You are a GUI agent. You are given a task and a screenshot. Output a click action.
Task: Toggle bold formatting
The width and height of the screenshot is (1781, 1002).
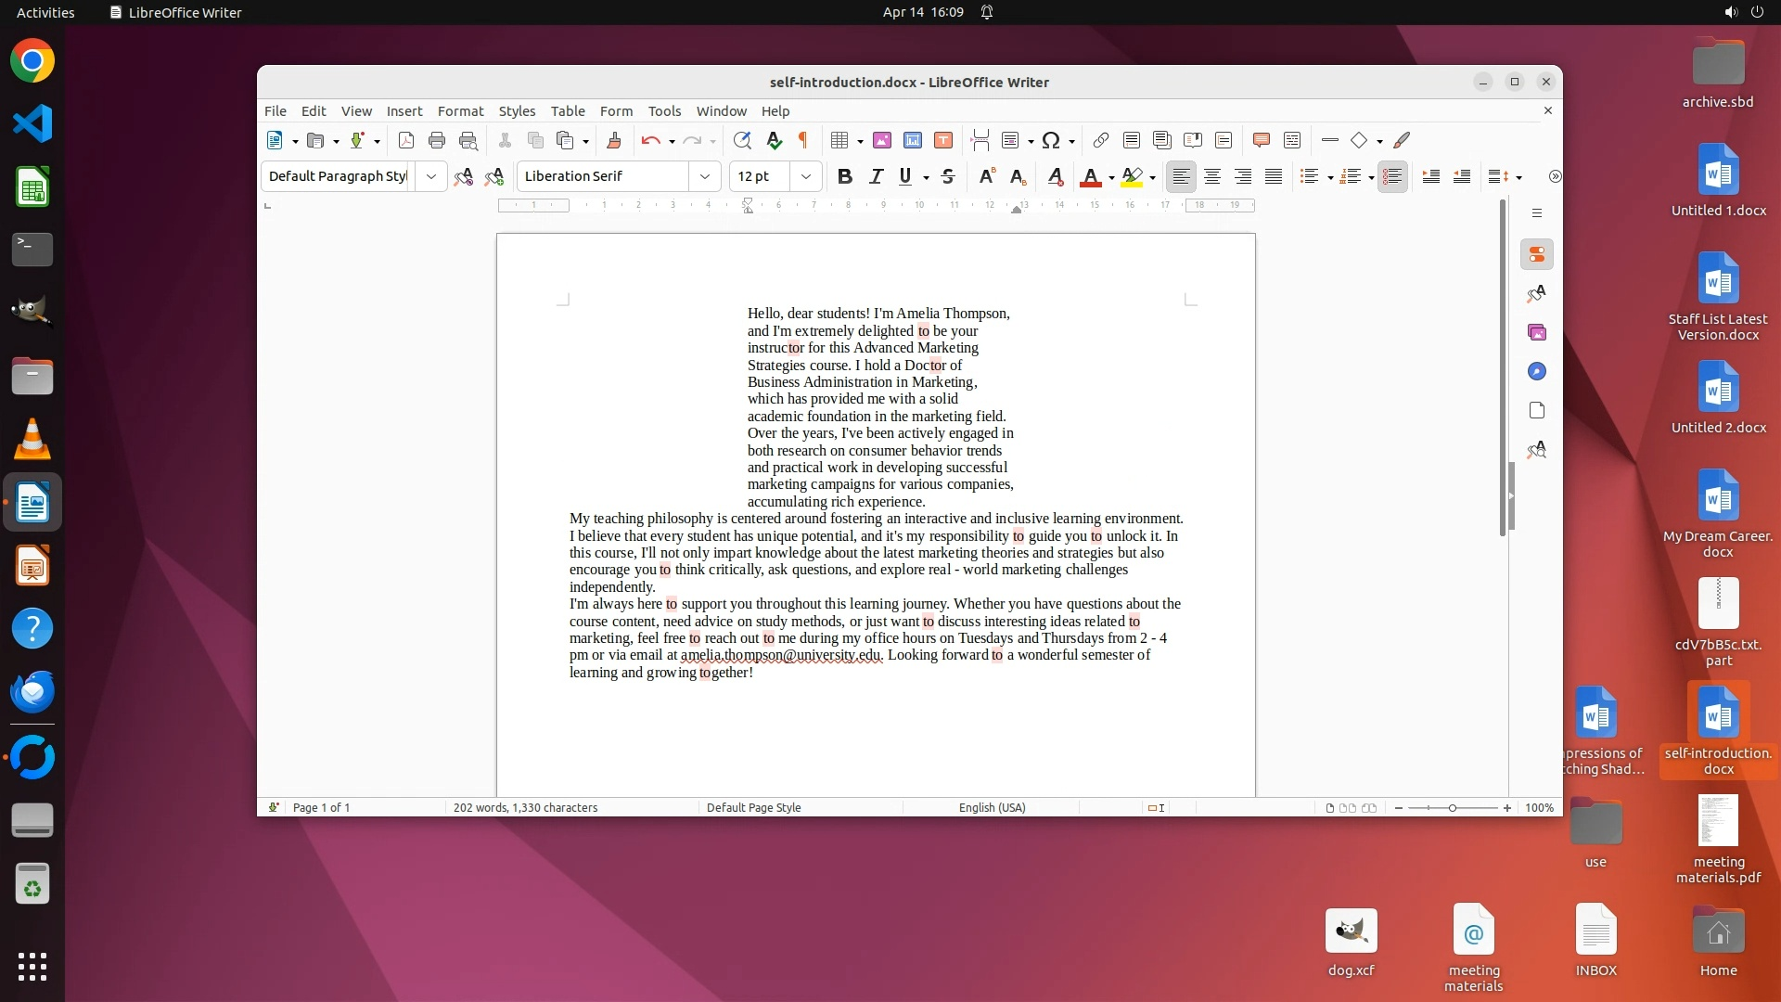click(844, 176)
